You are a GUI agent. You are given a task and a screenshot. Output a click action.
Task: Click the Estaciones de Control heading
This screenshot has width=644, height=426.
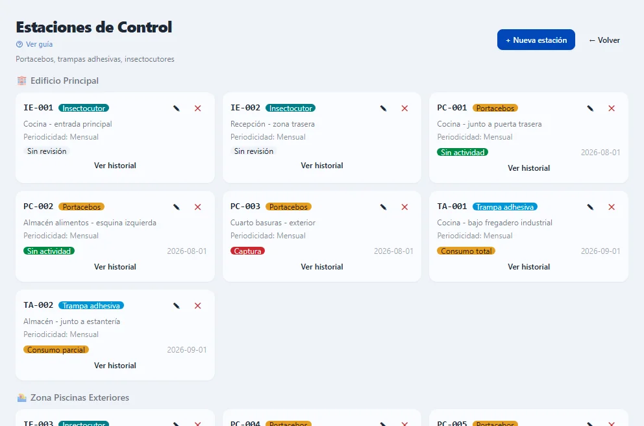[x=94, y=27]
